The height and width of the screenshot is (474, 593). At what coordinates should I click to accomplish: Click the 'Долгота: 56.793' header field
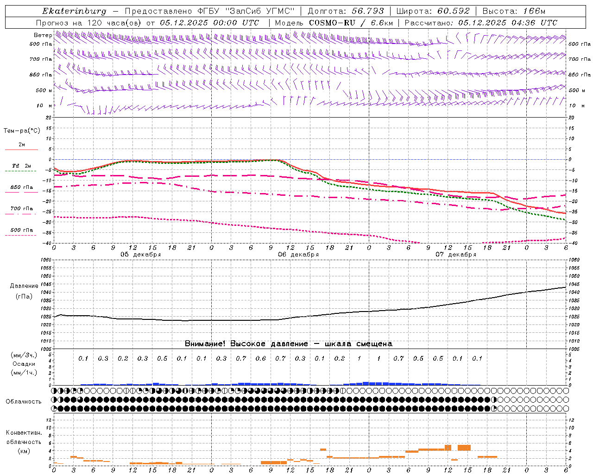pyautogui.click(x=345, y=11)
